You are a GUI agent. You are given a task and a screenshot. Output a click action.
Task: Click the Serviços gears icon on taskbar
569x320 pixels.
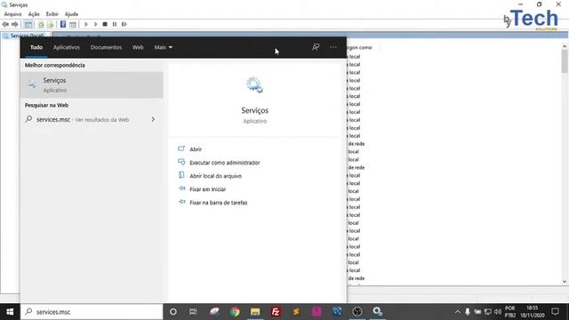click(x=377, y=312)
